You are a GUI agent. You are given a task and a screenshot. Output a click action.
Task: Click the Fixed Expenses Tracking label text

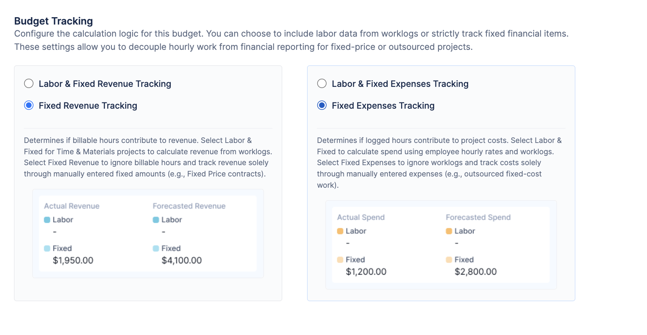383,106
